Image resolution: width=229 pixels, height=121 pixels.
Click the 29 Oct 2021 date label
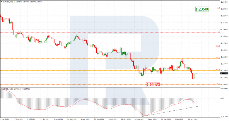pyautogui.click(x=126, y=120)
